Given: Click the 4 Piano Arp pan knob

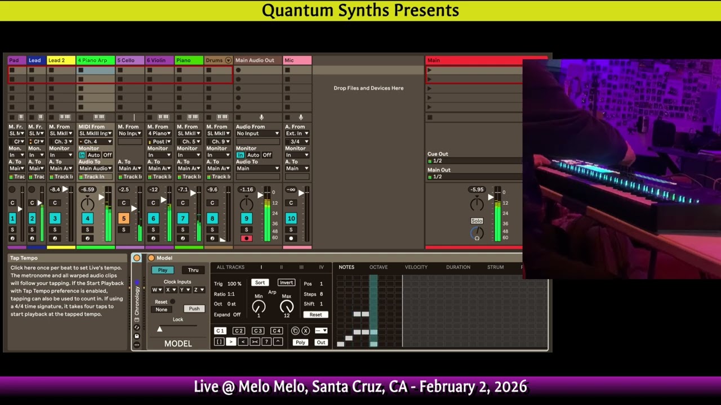Looking at the screenshot, I should point(87,203).
